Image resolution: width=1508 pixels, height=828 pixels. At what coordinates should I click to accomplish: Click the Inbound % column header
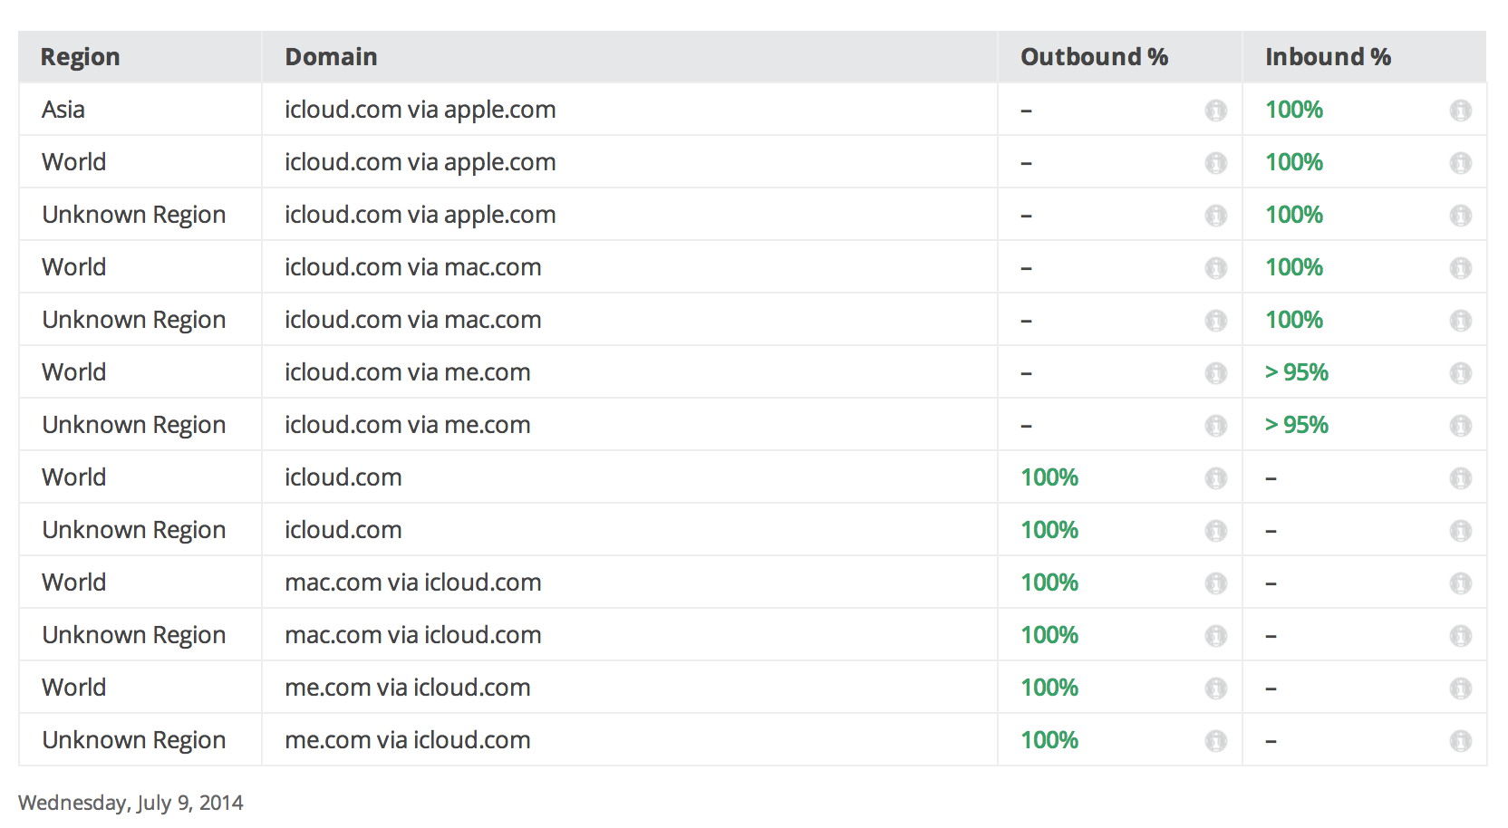tap(1328, 57)
